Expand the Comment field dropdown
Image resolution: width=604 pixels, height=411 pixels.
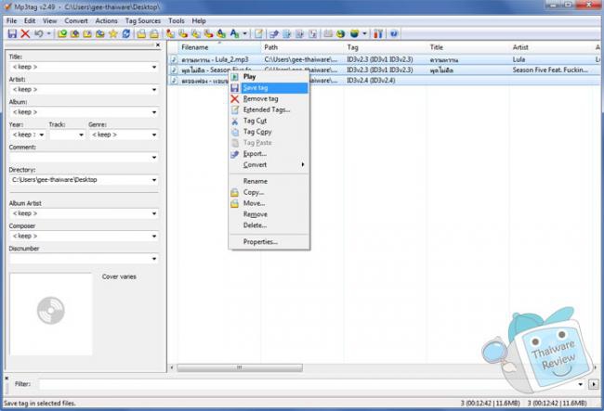tap(154, 158)
